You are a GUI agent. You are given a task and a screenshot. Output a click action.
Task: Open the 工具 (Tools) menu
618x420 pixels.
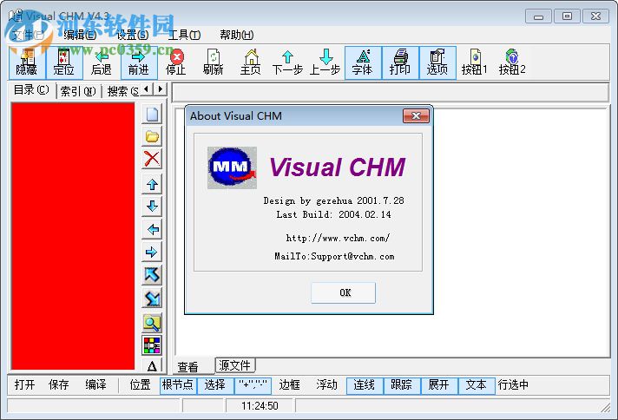coord(185,35)
